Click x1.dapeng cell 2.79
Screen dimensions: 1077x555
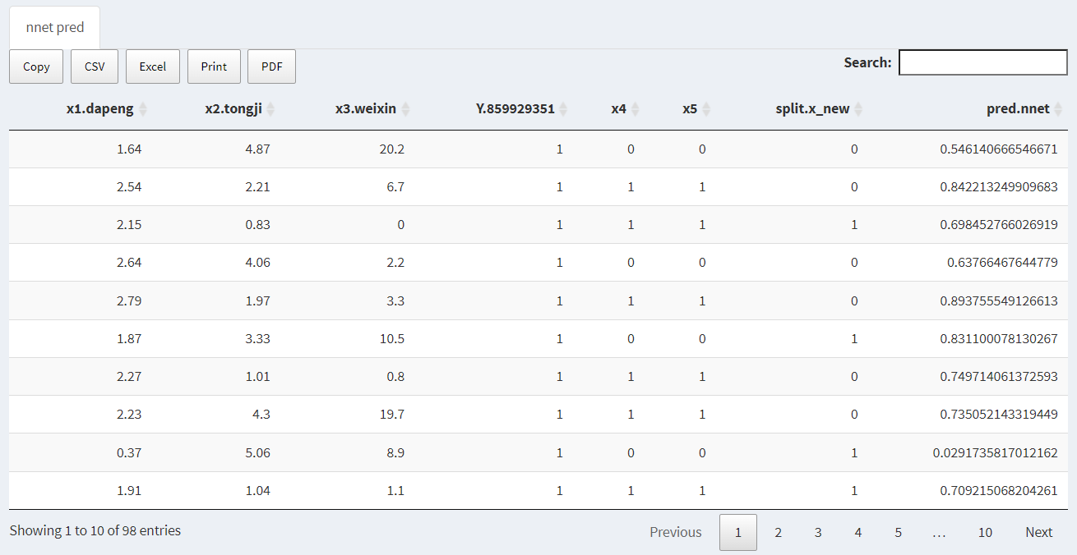coord(129,300)
